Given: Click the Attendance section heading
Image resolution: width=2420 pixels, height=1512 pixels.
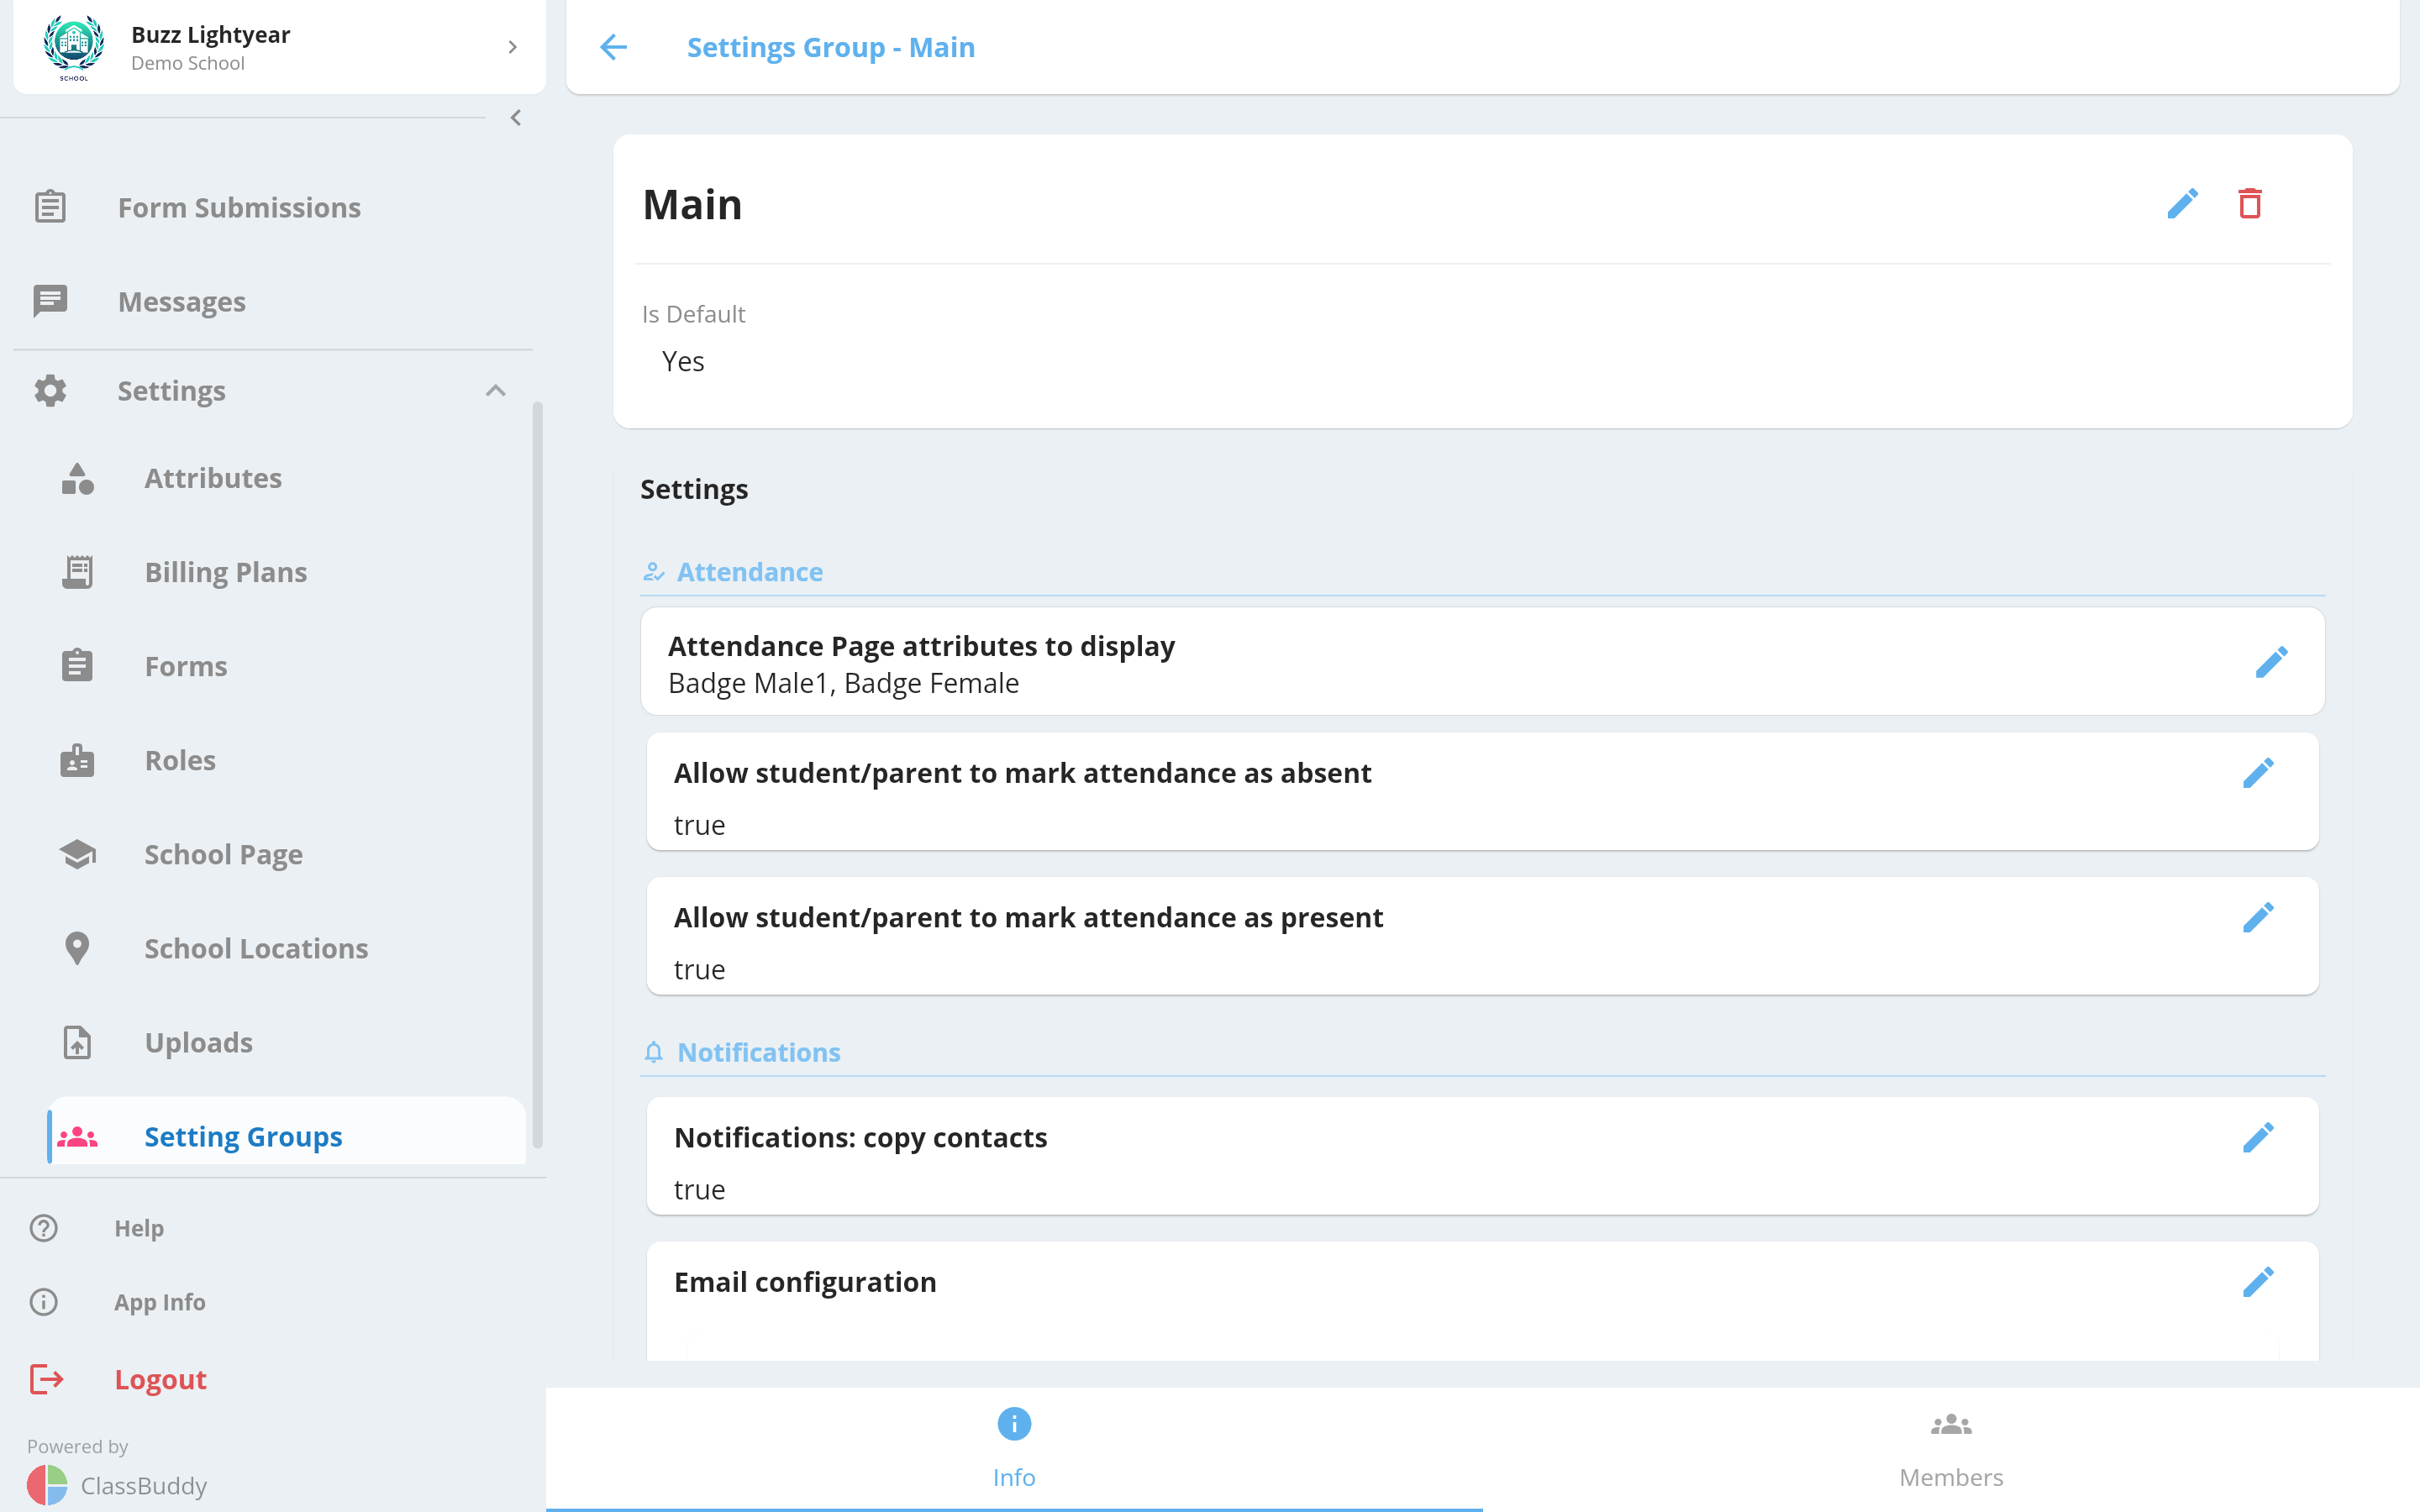Looking at the screenshot, I should point(750,572).
